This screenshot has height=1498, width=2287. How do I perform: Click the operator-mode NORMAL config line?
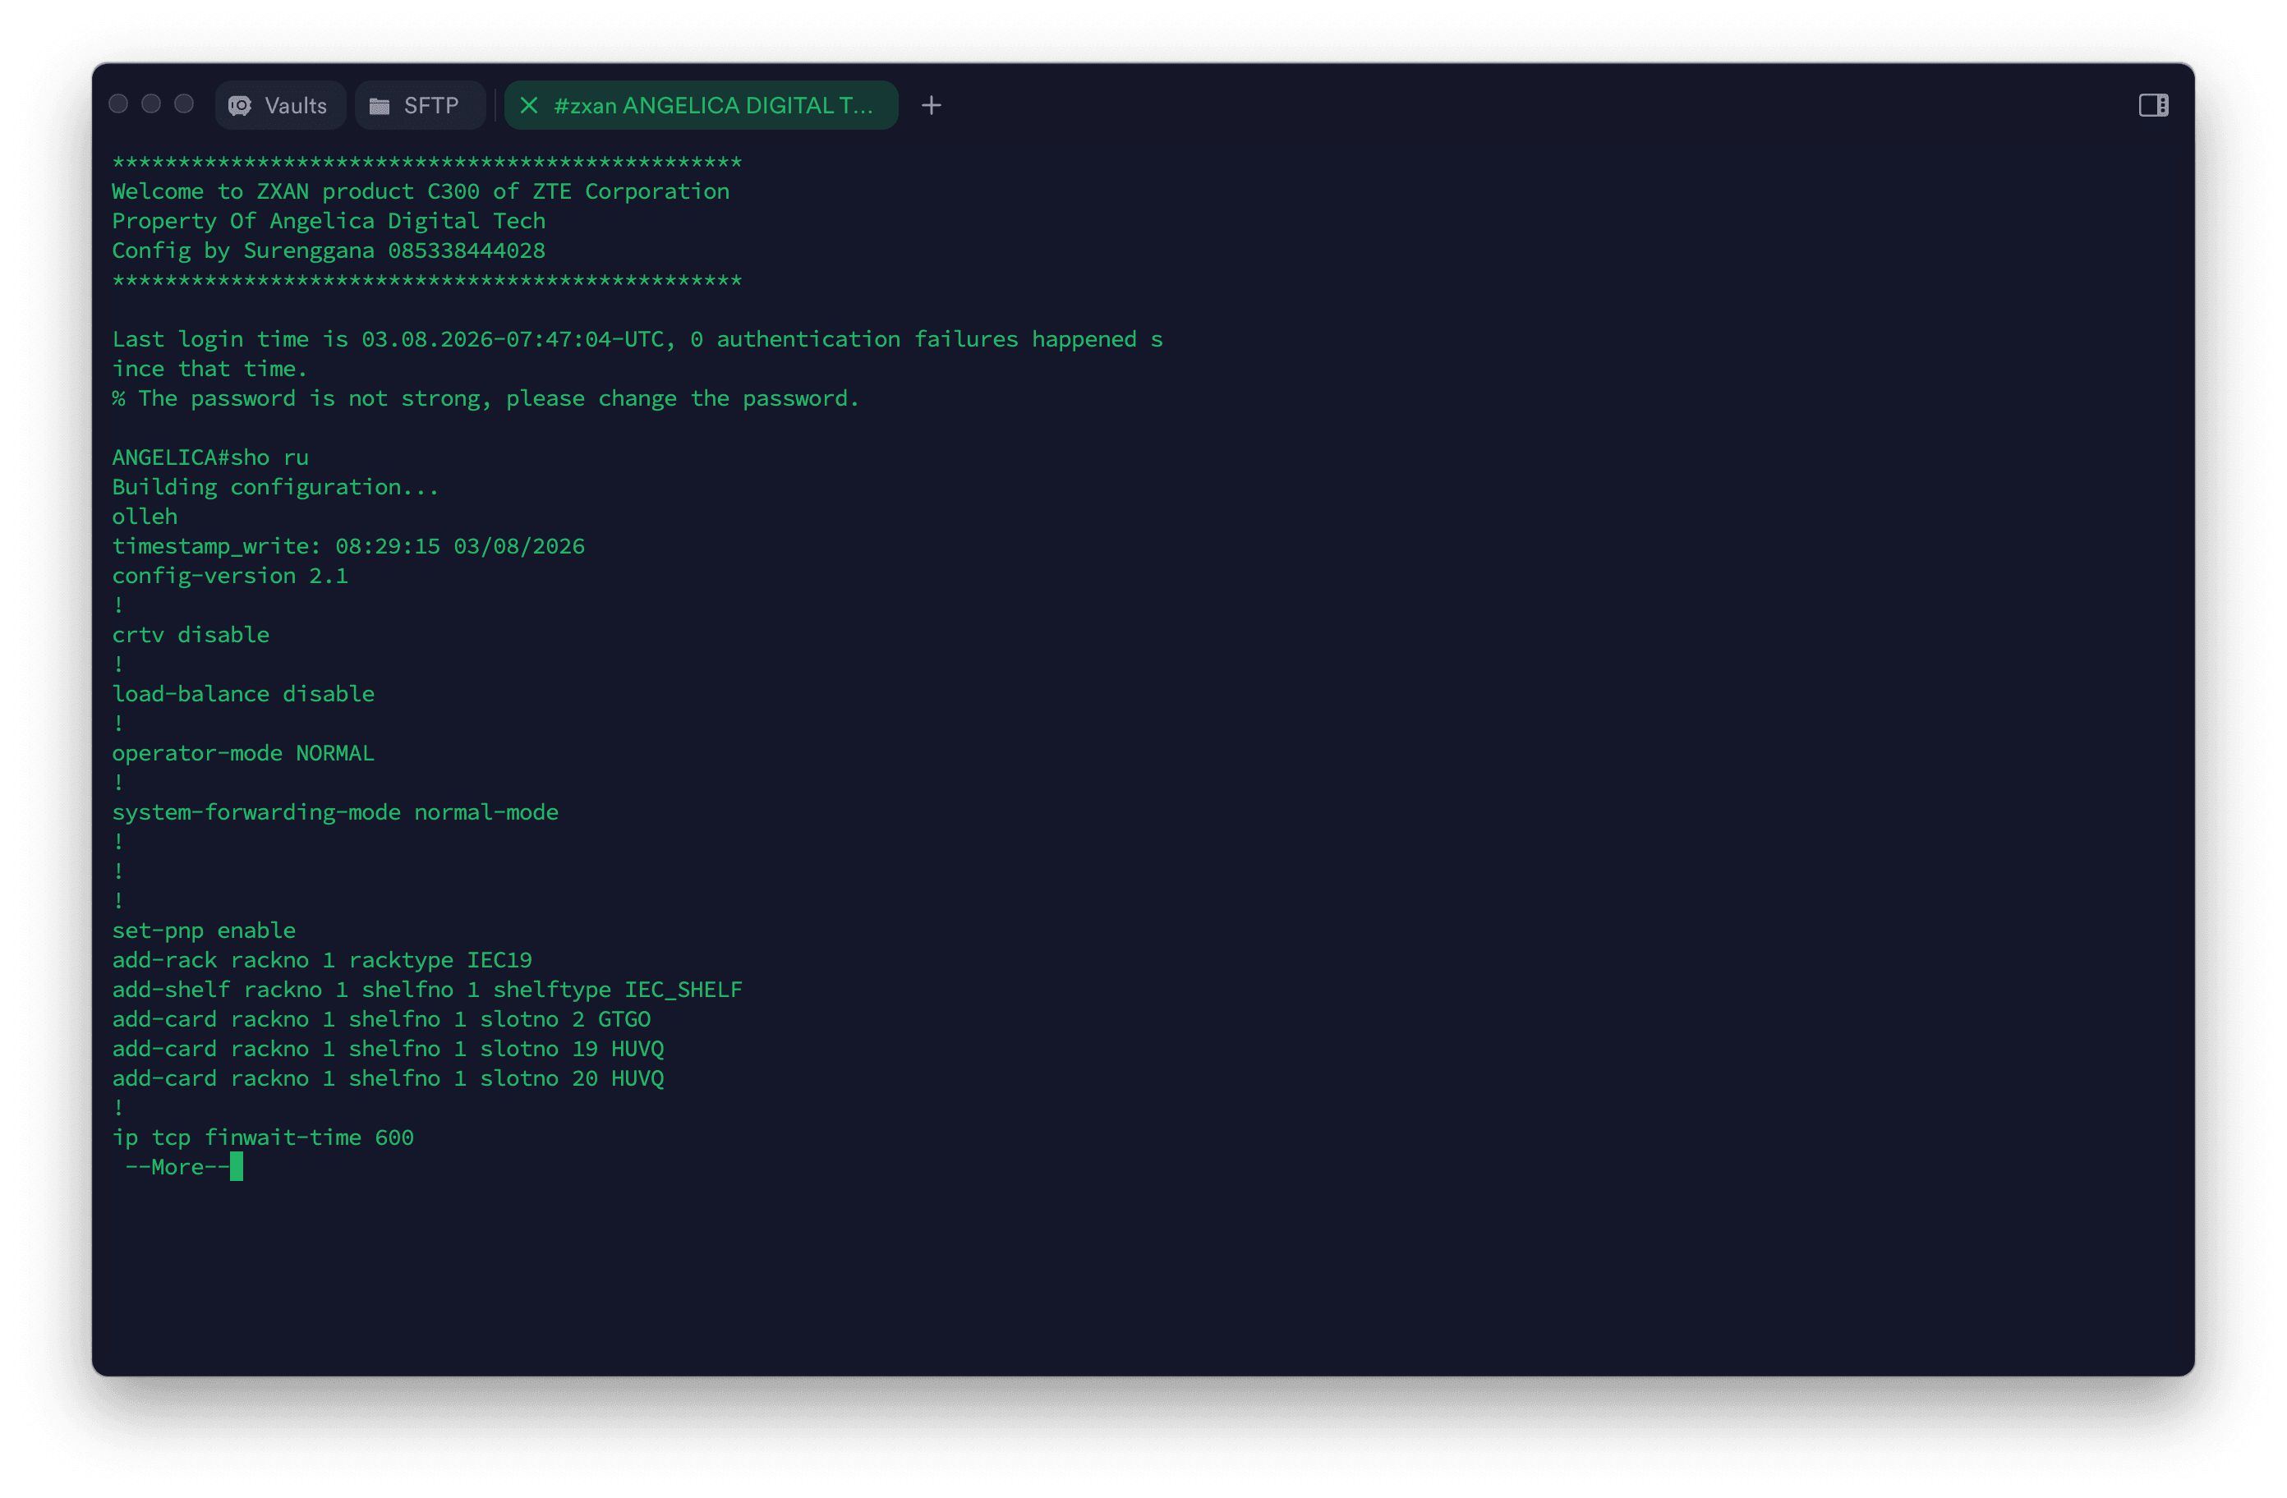242,752
